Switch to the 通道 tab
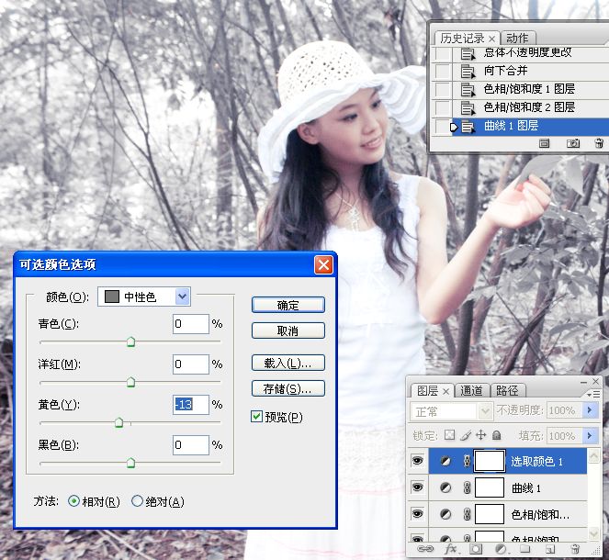This screenshot has width=609, height=560. click(x=471, y=391)
